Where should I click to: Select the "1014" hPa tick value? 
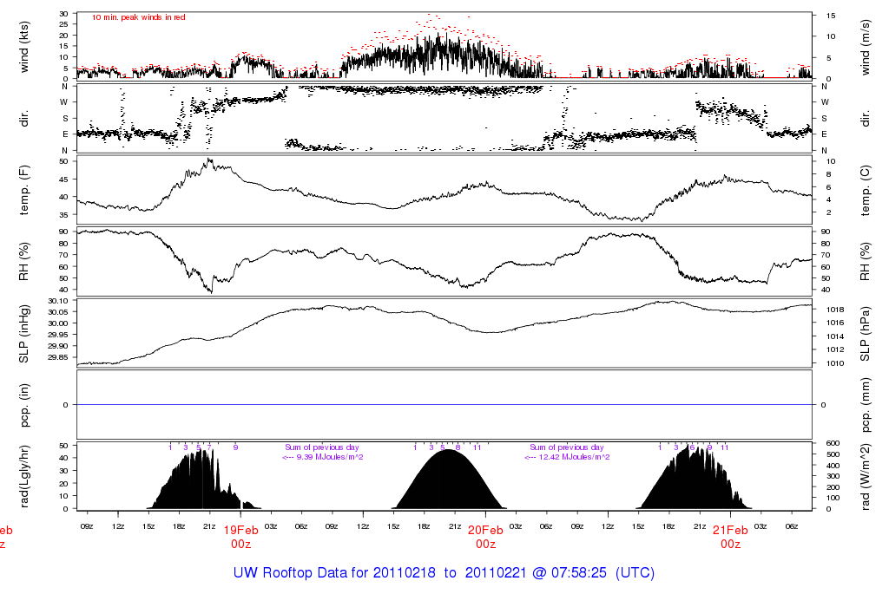tap(835, 336)
